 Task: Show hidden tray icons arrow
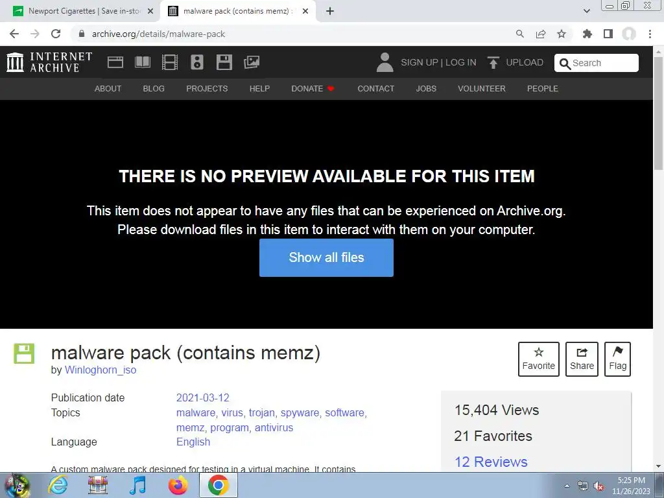pyautogui.click(x=567, y=486)
